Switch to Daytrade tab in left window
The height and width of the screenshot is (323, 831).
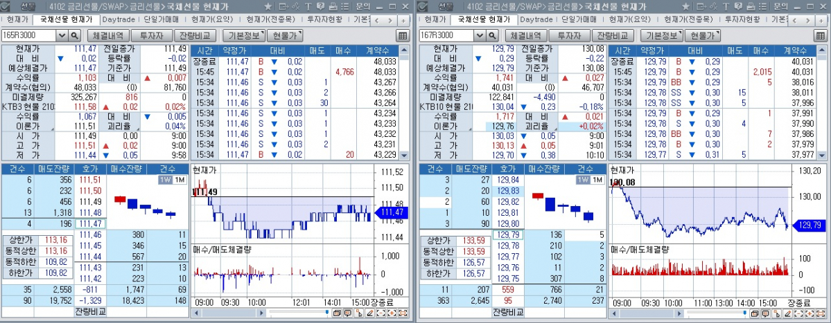coord(119,19)
